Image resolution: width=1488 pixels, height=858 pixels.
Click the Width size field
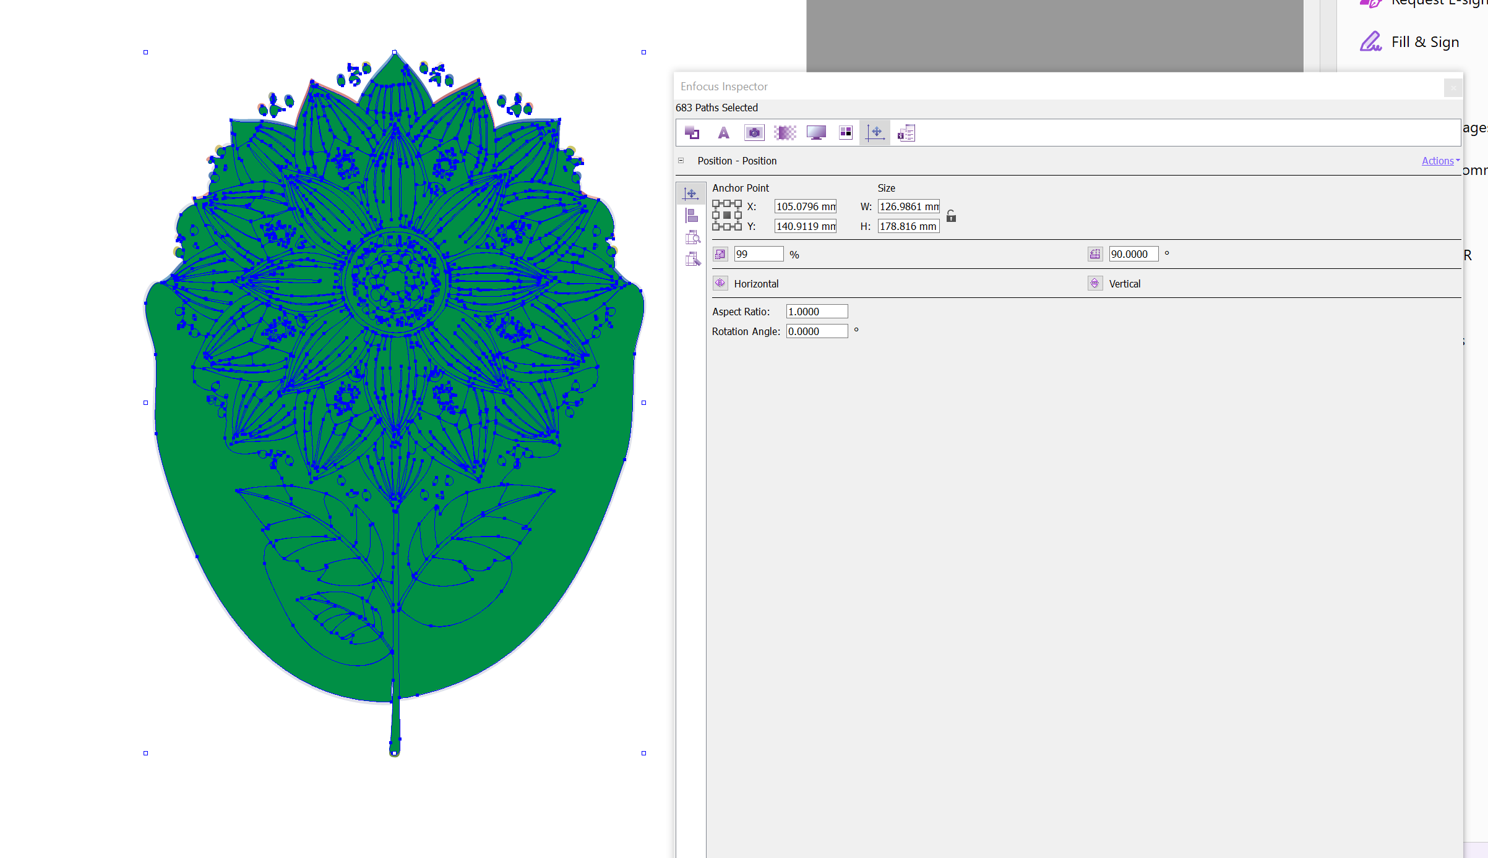(x=908, y=206)
